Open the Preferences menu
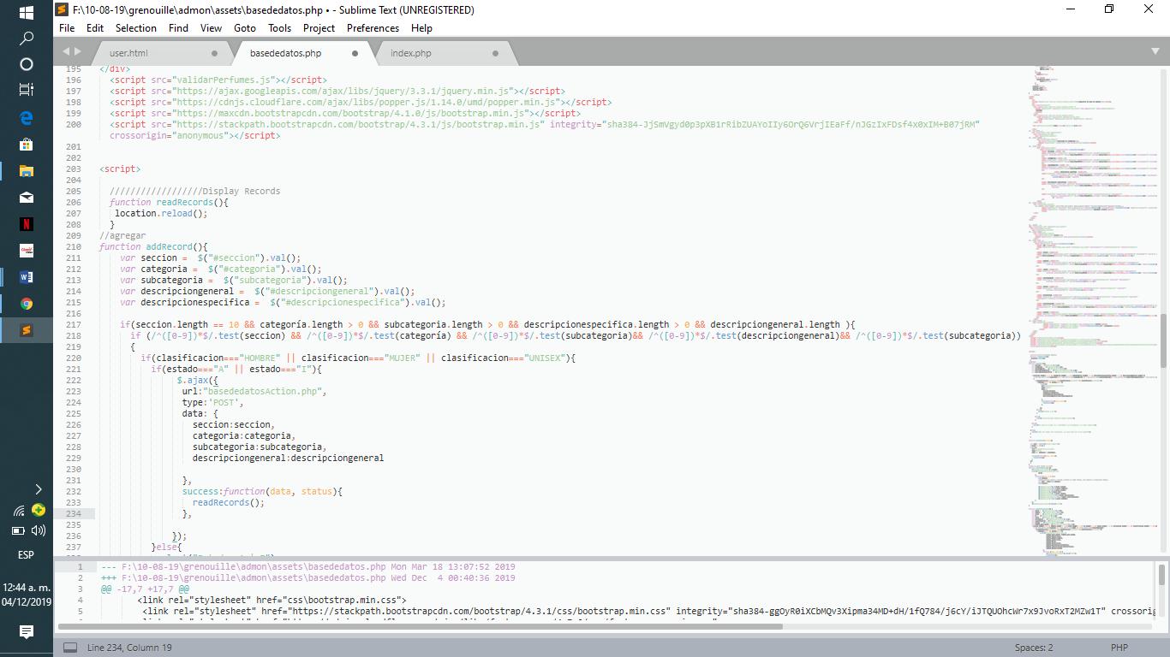 (x=373, y=27)
